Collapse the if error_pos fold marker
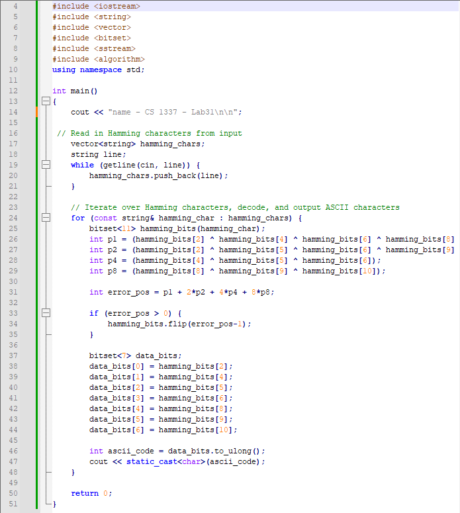The image size is (460, 513). 46,313
